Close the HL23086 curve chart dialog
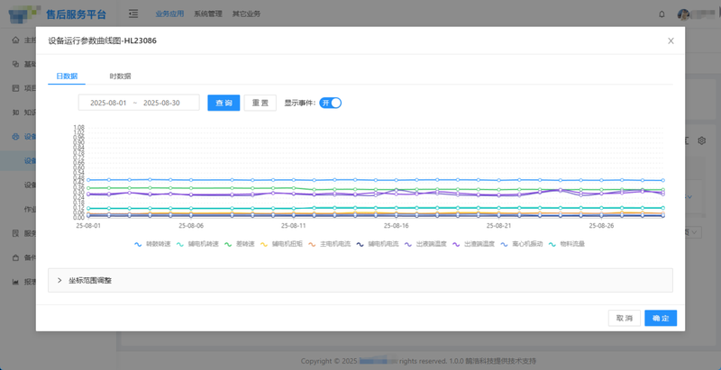Image resolution: width=721 pixels, height=370 pixels. coord(671,41)
